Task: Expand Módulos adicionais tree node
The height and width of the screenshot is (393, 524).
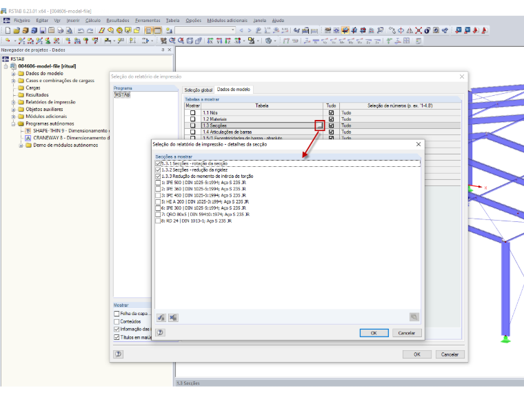Action: pyautogui.click(x=13, y=117)
